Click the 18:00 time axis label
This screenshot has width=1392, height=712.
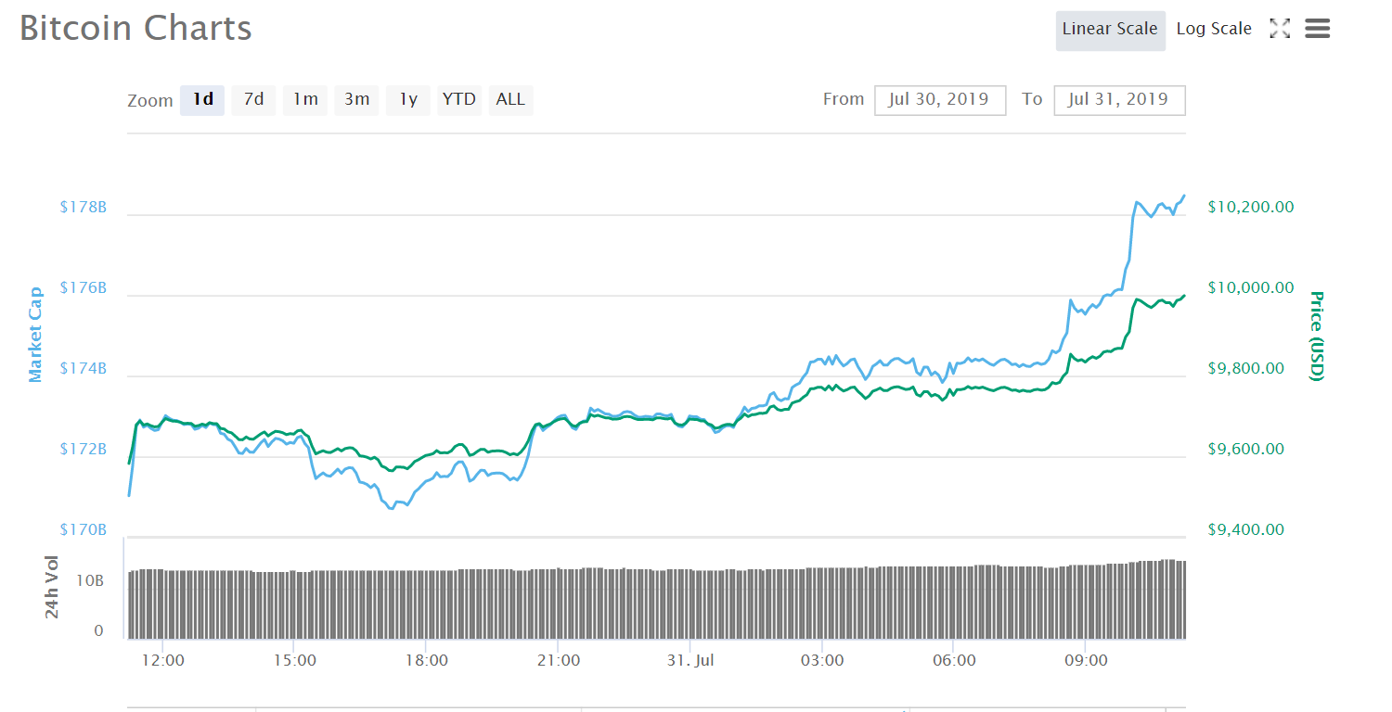coord(427,661)
